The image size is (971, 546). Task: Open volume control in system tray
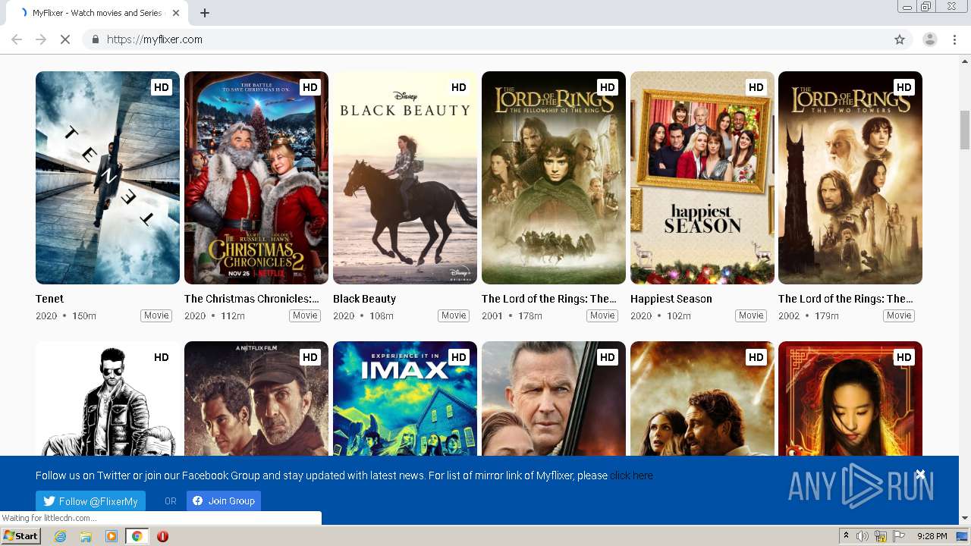pyautogui.click(x=863, y=536)
